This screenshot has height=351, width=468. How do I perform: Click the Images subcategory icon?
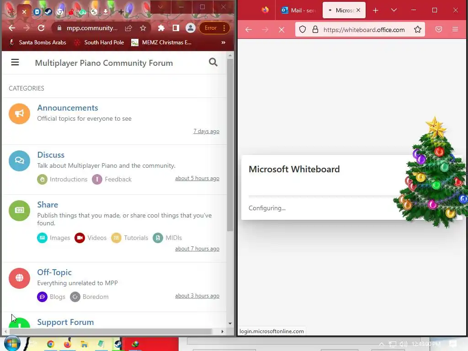pyautogui.click(x=42, y=238)
